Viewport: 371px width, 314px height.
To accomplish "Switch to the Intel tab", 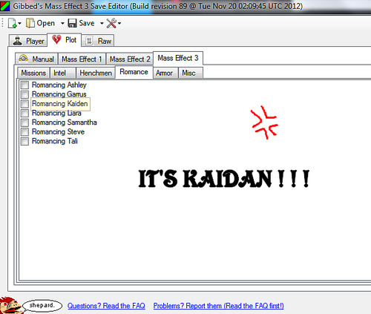I will click(63, 73).
